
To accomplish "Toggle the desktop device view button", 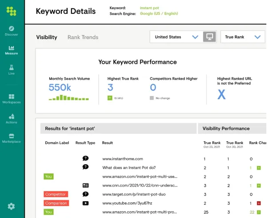I will tap(209, 37).
